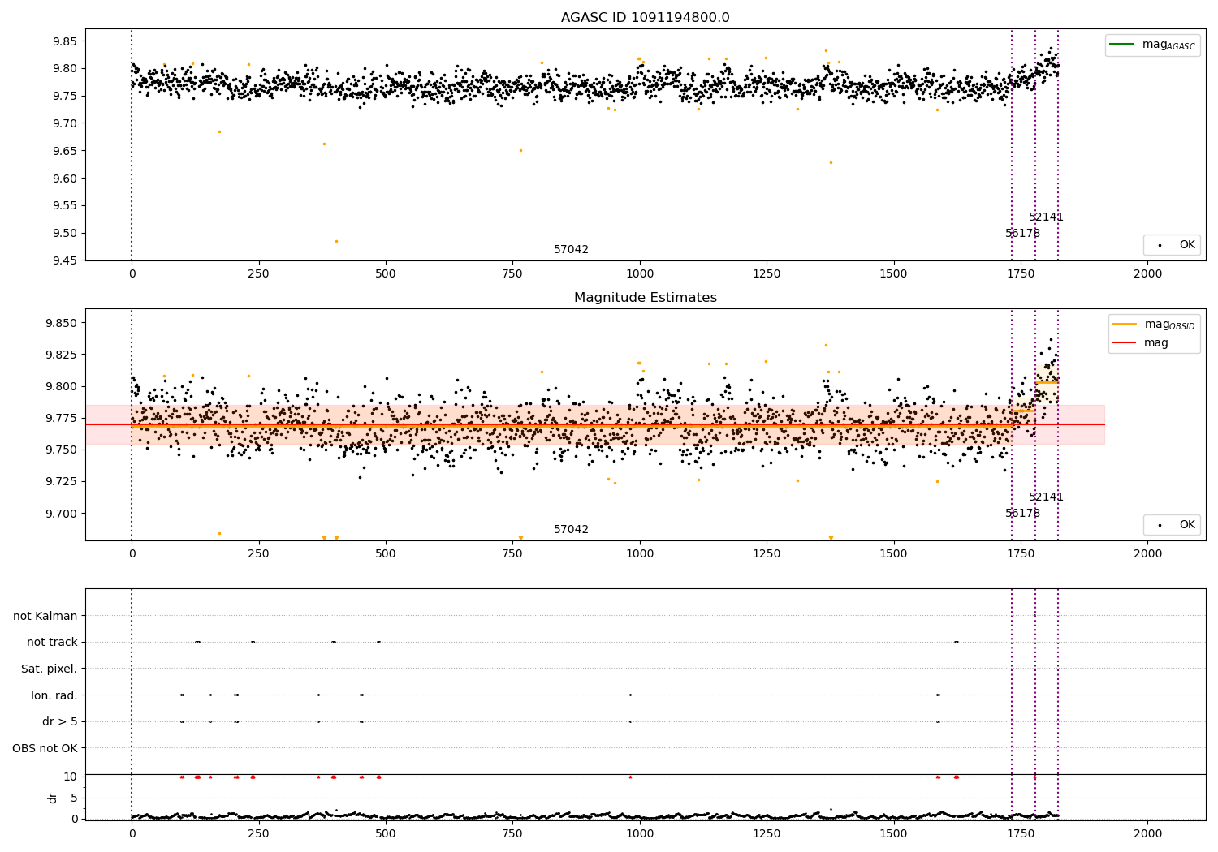Select the mag AGASC legend label
Image resolution: width=1218 pixels, height=852 pixels.
1168,45
